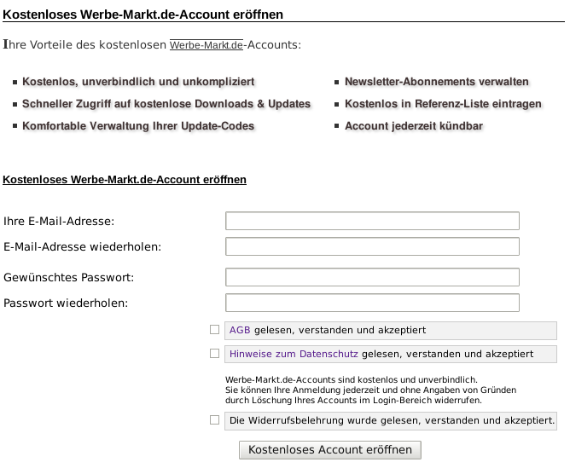Select the 'Gewünschtes Passwort' input field
Screen dimensions: 570x468
tap(372, 277)
